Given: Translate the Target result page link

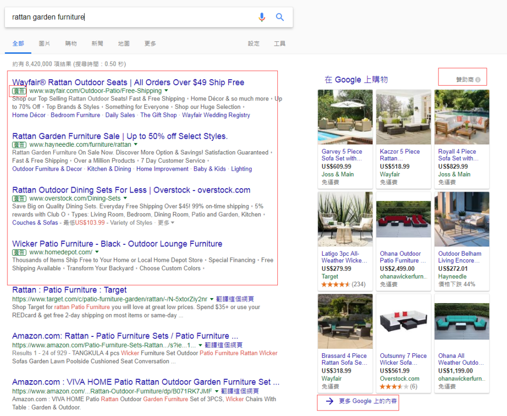Looking at the screenshot, I should click(235, 299).
